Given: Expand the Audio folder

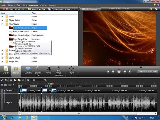Looking at the screenshot, I should (x=2, y=17).
